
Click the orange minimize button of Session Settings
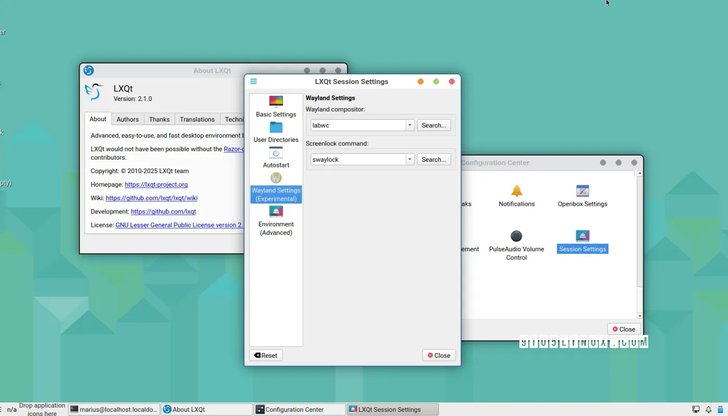[x=420, y=82]
